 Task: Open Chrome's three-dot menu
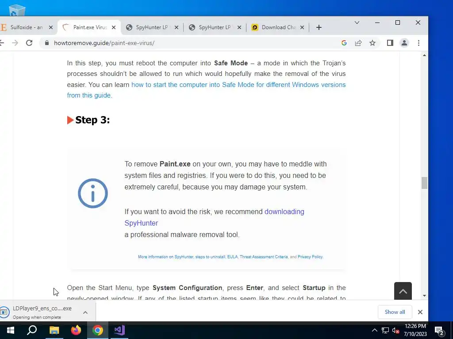[x=418, y=43]
